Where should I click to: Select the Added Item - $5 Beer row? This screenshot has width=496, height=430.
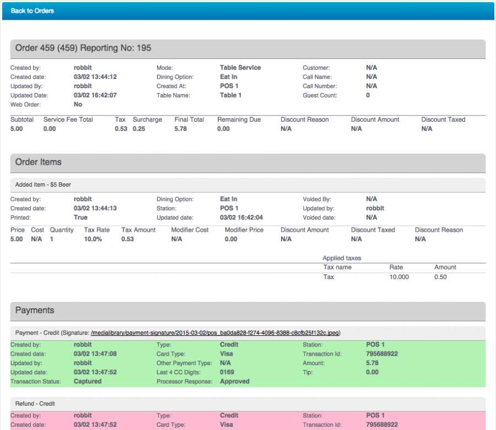tap(44, 185)
